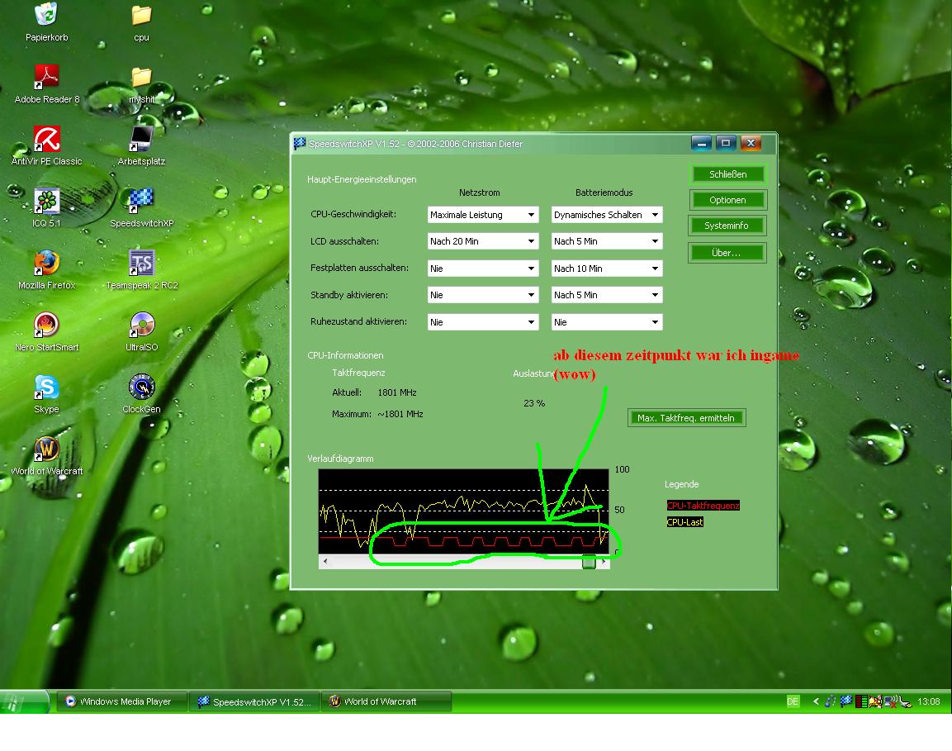The width and height of the screenshot is (952, 751).
Task: Launch UltraISO desktop shortcut
Action: (x=141, y=332)
